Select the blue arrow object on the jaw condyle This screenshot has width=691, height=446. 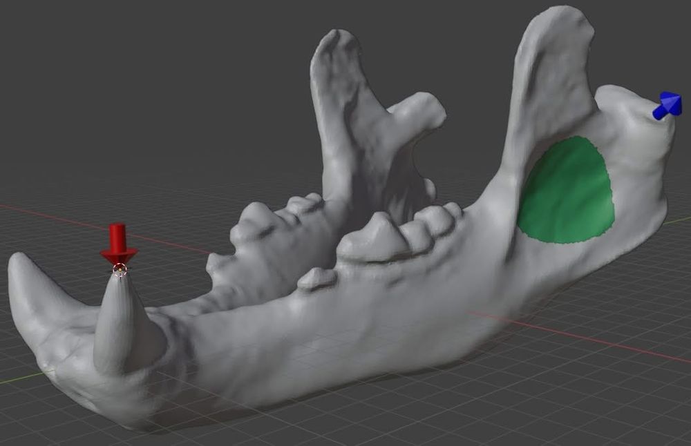pos(668,106)
